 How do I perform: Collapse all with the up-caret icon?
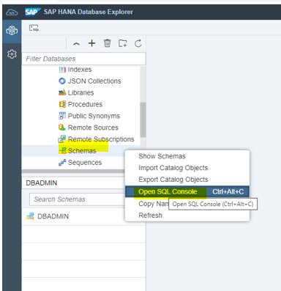click(x=76, y=44)
